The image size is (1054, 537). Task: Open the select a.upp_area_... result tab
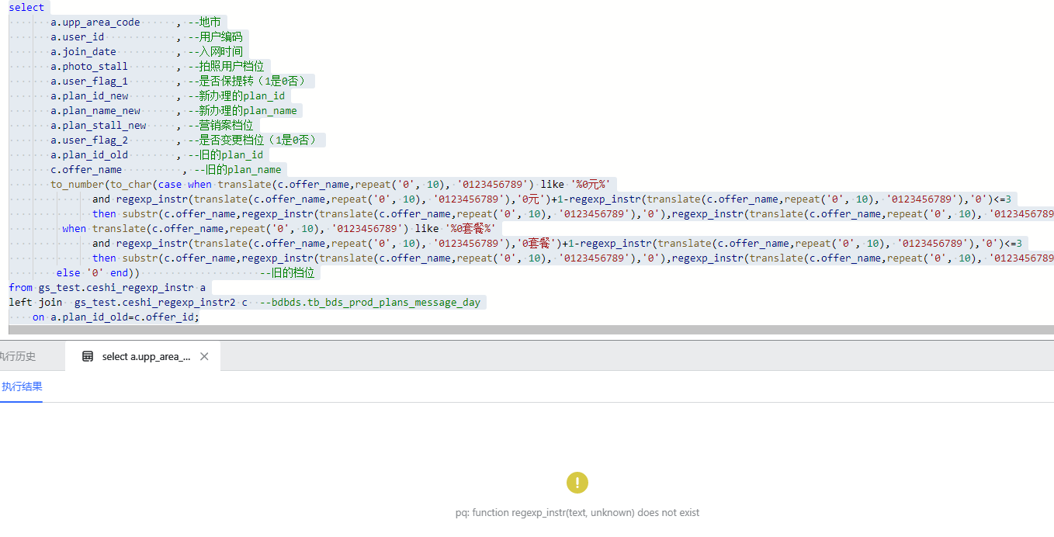(143, 356)
